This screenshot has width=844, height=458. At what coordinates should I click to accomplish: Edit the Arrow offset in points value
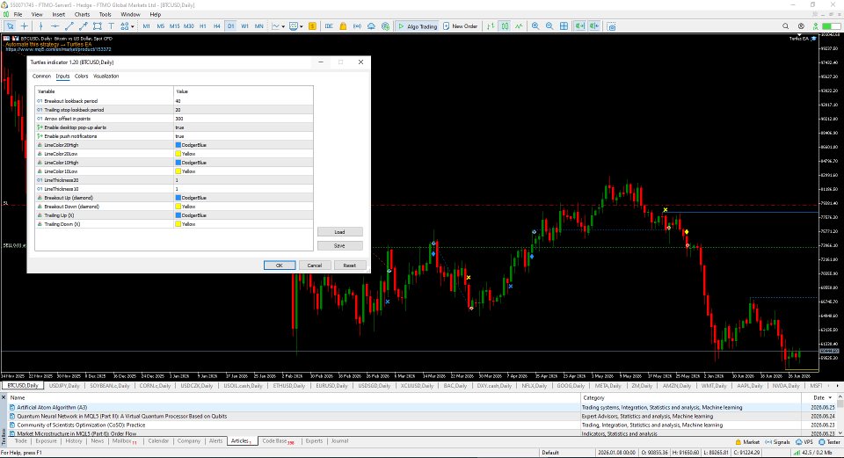(x=244, y=119)
